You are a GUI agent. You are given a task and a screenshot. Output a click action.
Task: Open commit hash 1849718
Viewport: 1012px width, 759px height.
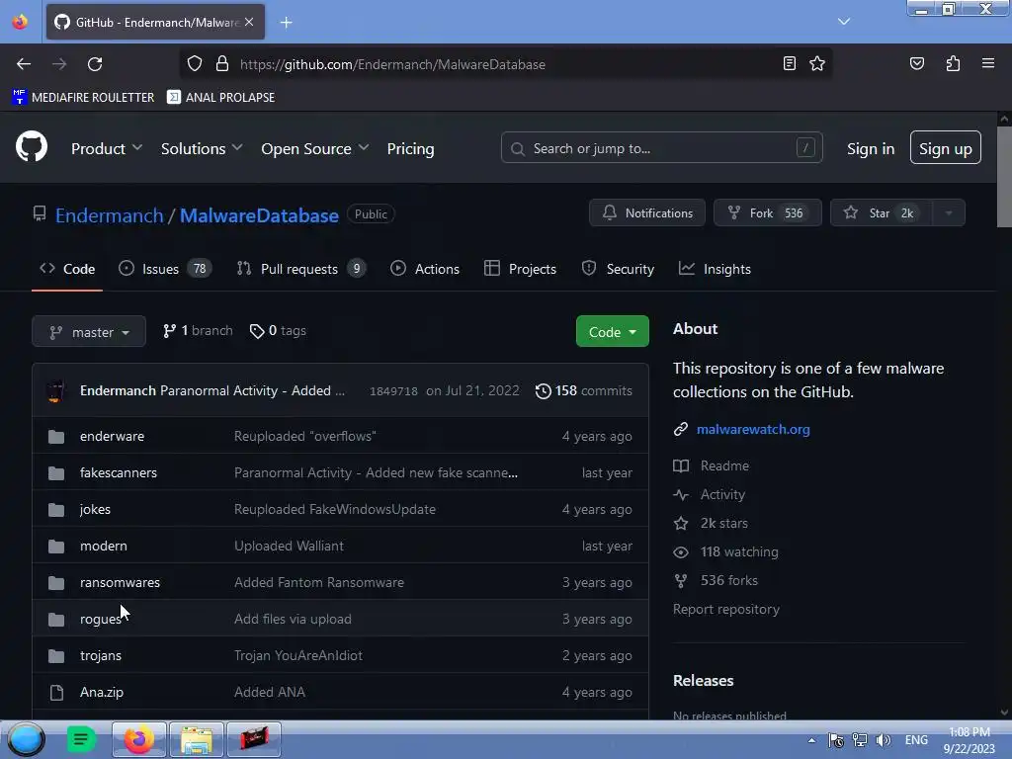pos(393,391)
